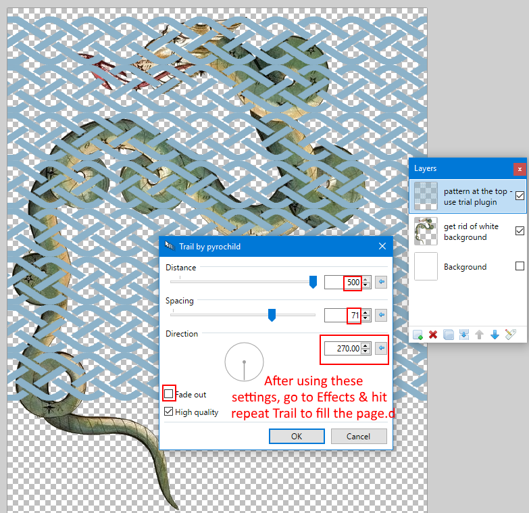Image resolution: width=529 pixels, height=513 pixels.
Task: Decrease the Spacing value using down arrow
Action: [366, 318]
